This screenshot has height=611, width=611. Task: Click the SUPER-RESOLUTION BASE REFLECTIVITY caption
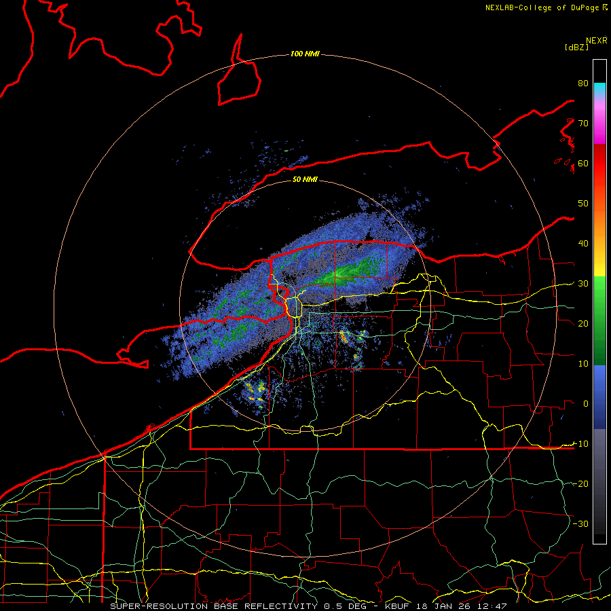coord(213,606)
